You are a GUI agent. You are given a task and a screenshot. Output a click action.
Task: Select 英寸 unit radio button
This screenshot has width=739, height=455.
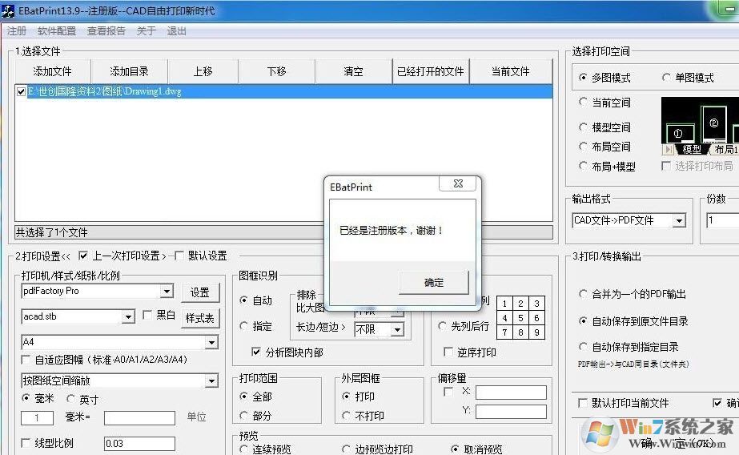coord(70,400)
